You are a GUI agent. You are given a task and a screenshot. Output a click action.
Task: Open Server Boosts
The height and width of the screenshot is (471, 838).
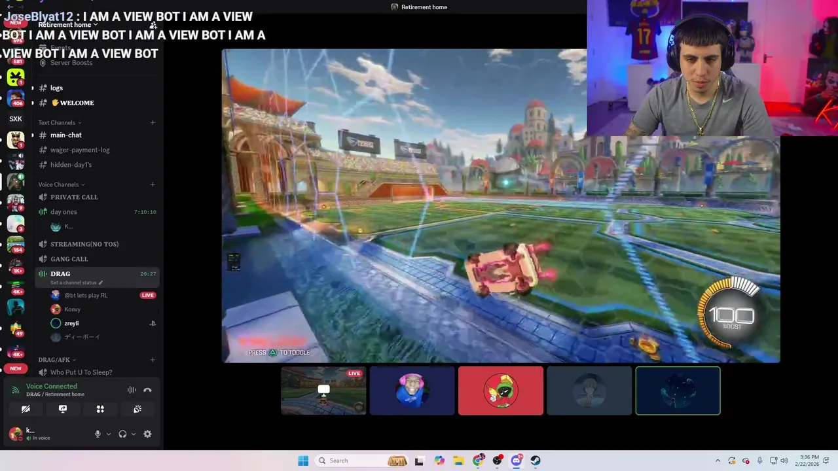[x=97, y=63]
